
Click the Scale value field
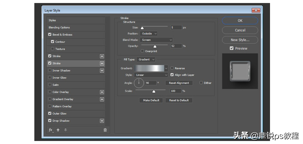pyautogui.click(x=176, y=91)
